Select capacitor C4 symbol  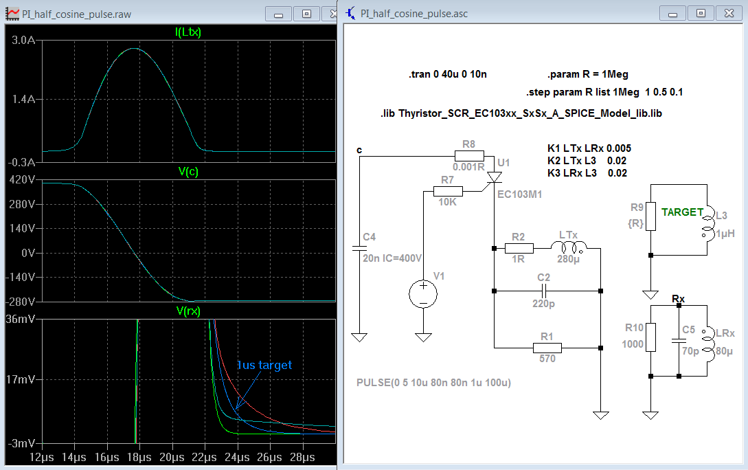(x=359, y=248)
